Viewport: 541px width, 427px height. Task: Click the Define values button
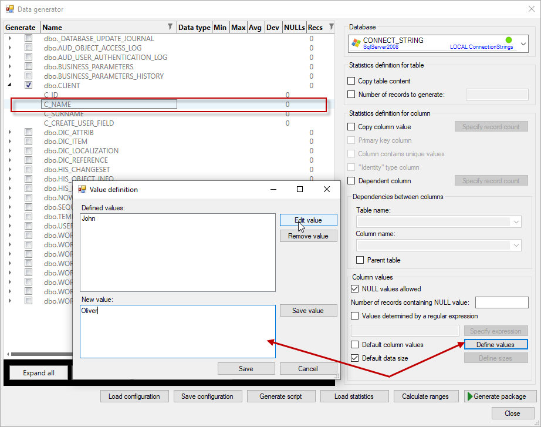pyautogui.click(x=496, y=344)
